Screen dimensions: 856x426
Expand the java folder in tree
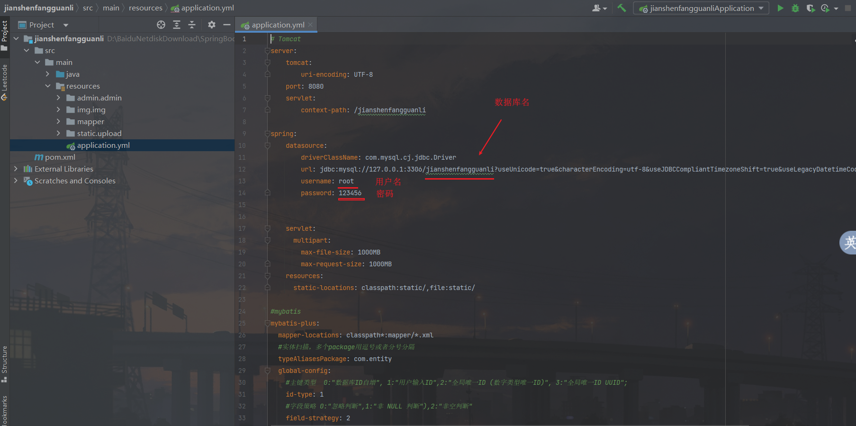(x=47, y=74)
